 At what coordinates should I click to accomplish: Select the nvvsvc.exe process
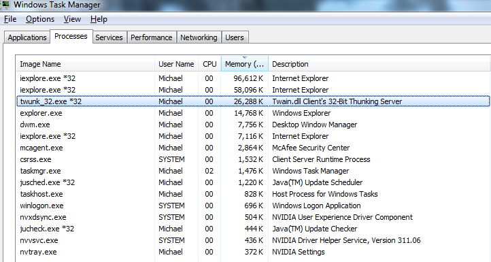pyautogui.click(x=253, y=240)
